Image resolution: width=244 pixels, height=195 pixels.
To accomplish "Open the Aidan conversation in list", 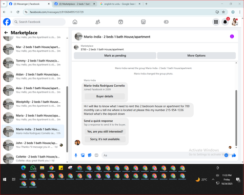I will click(33, 76).
